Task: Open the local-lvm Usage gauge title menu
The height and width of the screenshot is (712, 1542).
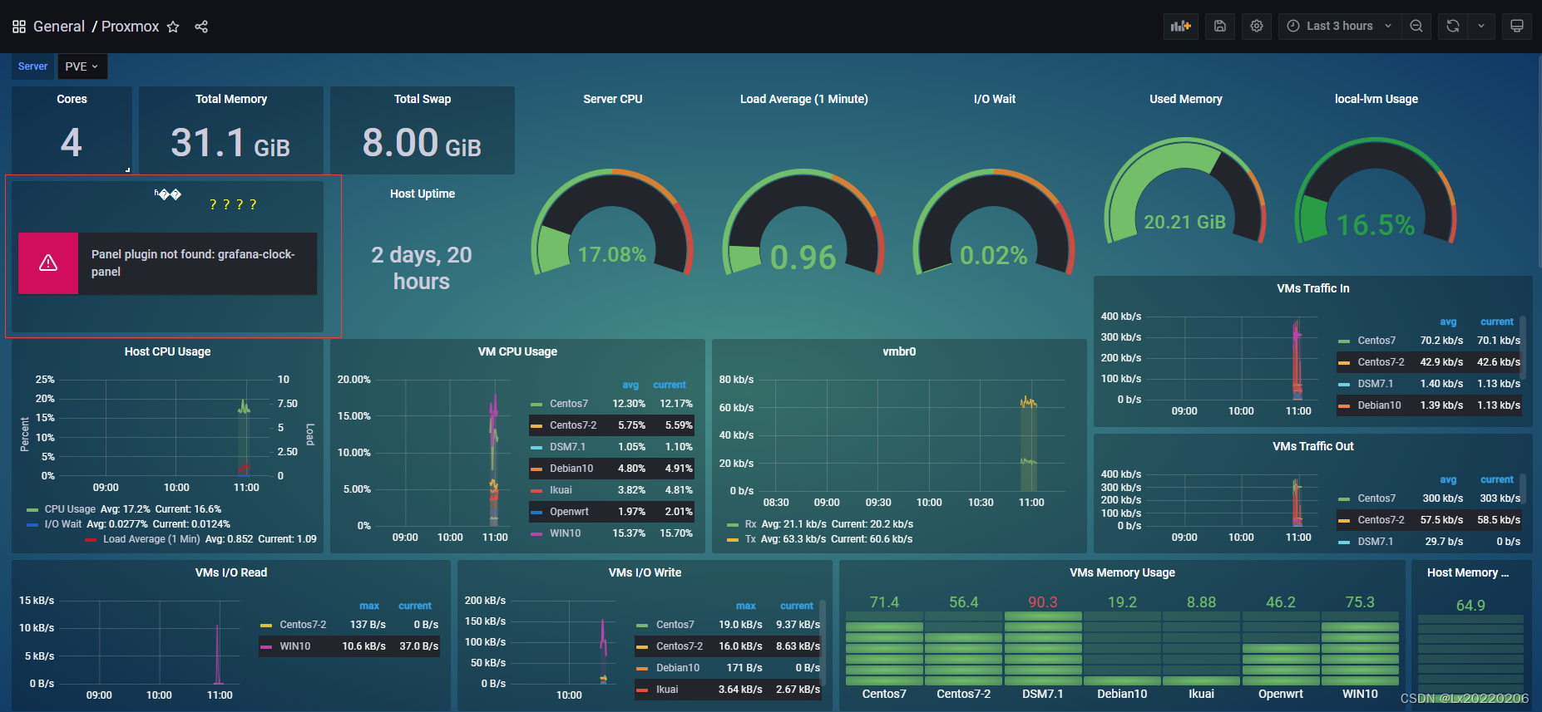Action: click(1376, 99)
